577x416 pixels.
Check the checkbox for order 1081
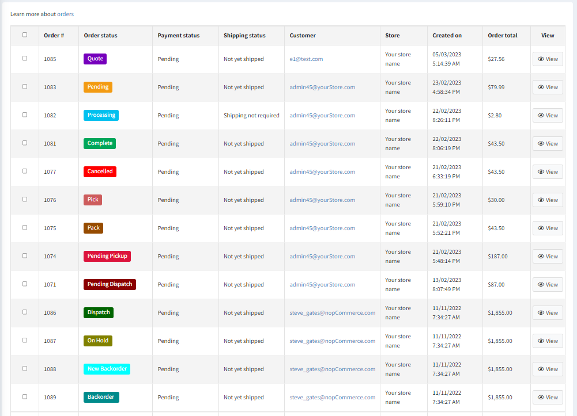[x=25, y=143]
